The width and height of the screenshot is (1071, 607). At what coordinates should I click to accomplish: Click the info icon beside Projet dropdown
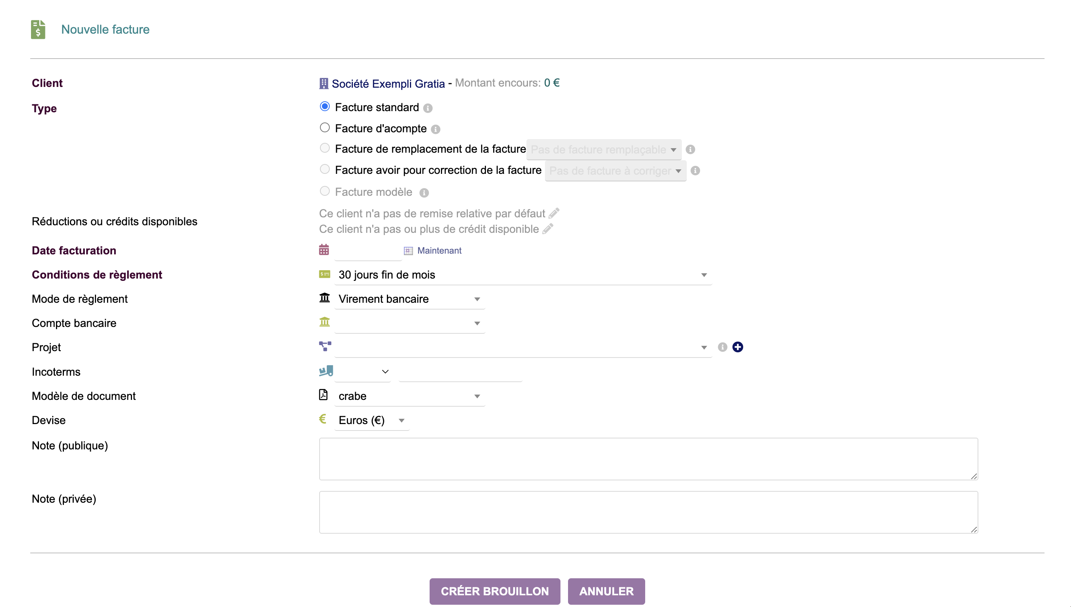coord(722,347)
